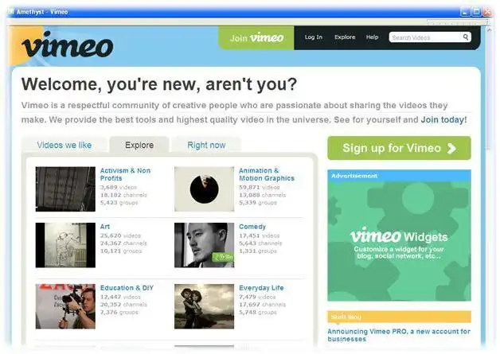This screenshot has height=354, width=500.
Task: Click the arrow on Sign up button
Action: pyautogui.click(x=451, y=148)
